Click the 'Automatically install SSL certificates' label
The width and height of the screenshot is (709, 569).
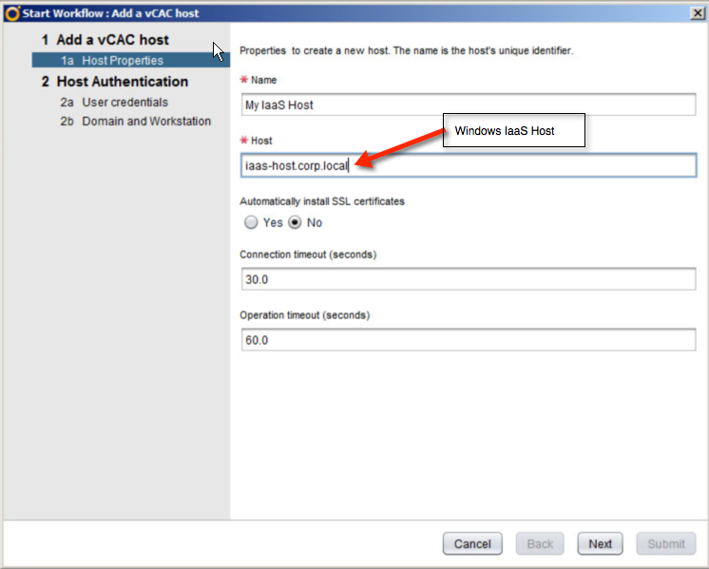pyautogui.click(x=322, y=201)
